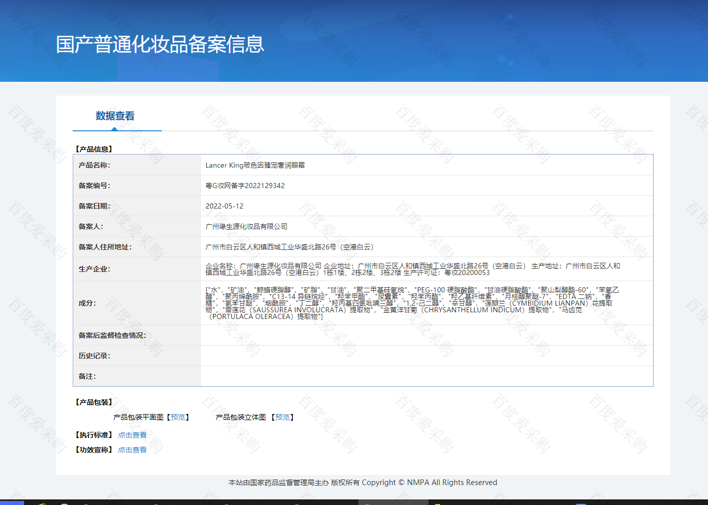This screenshot has width=708, height=505.
Task: Click the 备案人住所地址 label
Action: pos(105,247)
